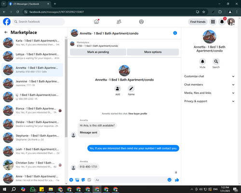Expand Privacy & support section

(209, 101)
